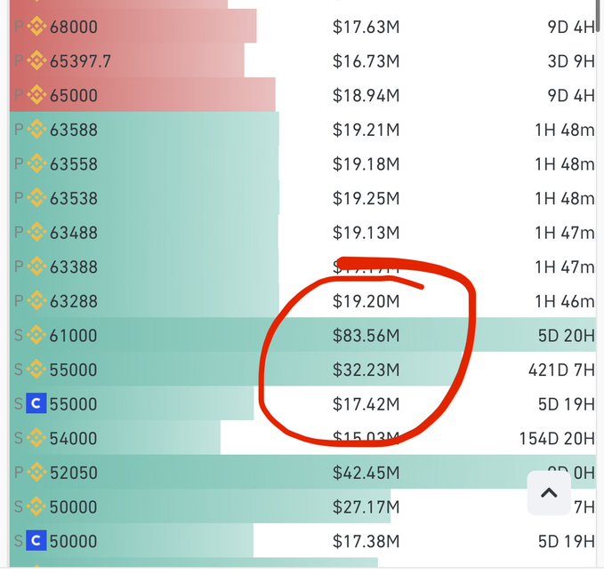This screenshot has width=604, height=573.
Task: Select the price 63288
Action: pos(74,301)
